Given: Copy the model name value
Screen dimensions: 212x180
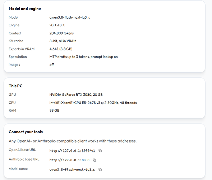Looking at the screenshot, I should [100, 170].
